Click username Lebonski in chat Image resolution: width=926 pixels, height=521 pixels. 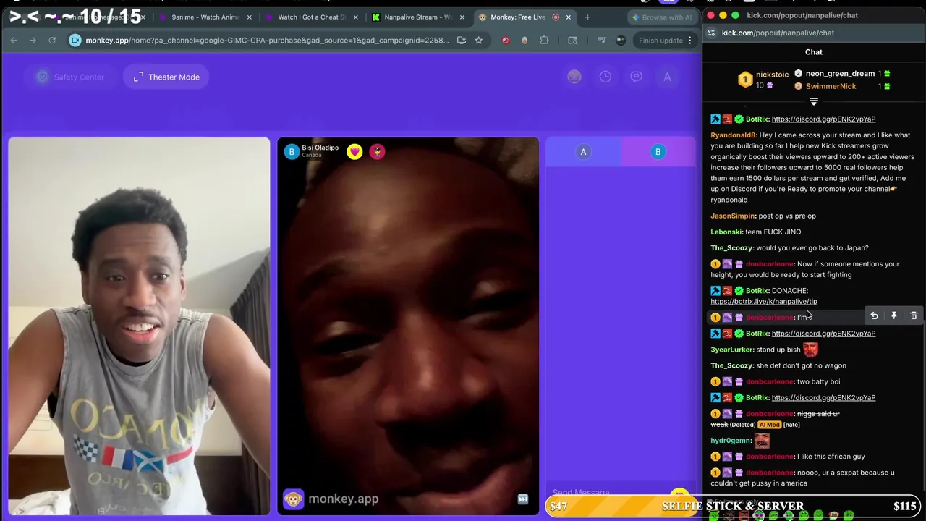pyautogui.click(x=726, y=232)
